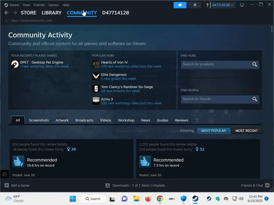
Task: Select the Reviews tab
Action: (182, 120)
